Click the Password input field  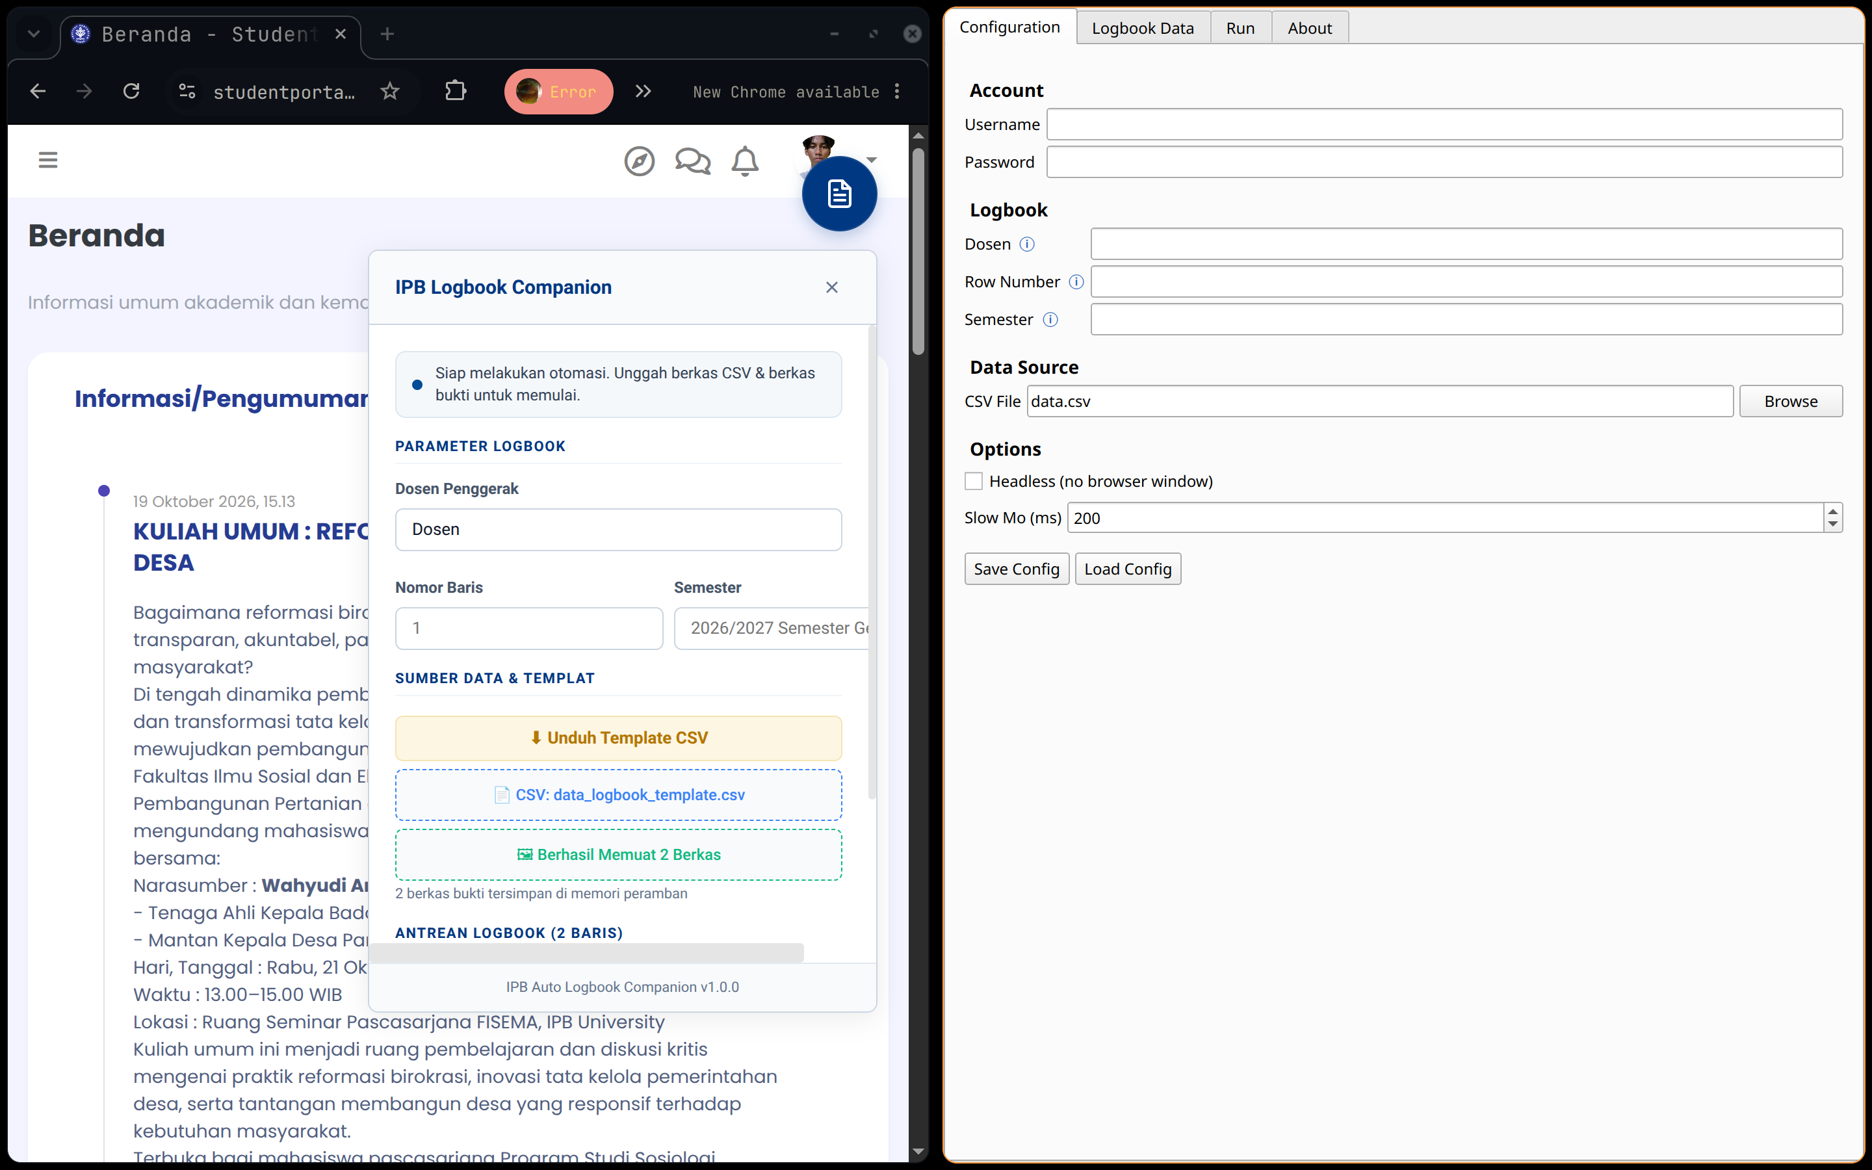pyautogui.click(x=1444, y=162)
